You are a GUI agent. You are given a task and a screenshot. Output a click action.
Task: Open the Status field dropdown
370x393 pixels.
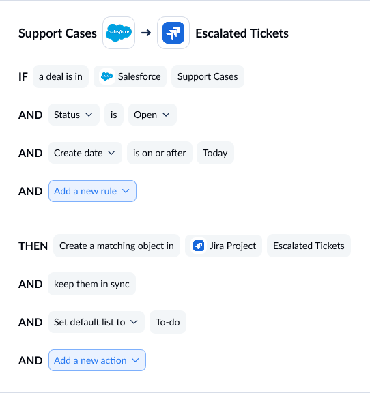[74, 115]
